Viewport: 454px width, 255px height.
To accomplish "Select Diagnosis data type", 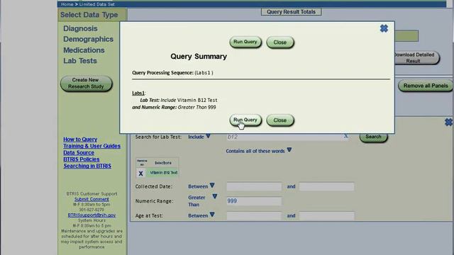I will pos(80,28).
